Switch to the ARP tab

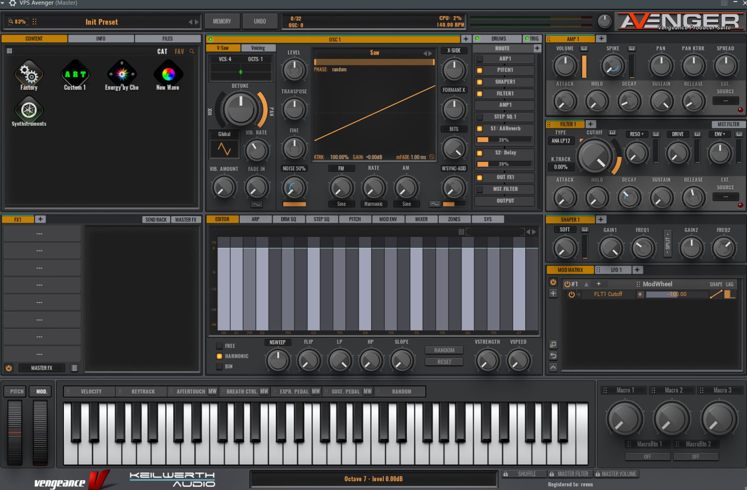[255, 219]
